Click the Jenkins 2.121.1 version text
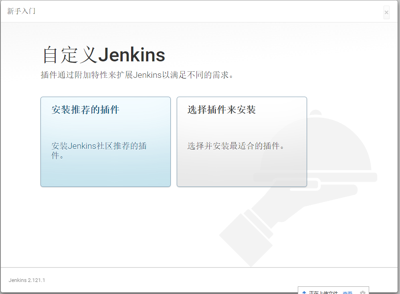 click(27, 280)
